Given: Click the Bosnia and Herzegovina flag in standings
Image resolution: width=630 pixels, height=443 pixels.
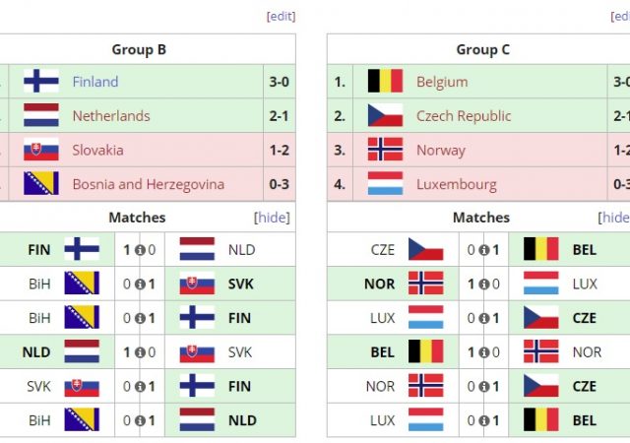Looking at the screenshot, I should pyautogui.click(x=41, y=184).
